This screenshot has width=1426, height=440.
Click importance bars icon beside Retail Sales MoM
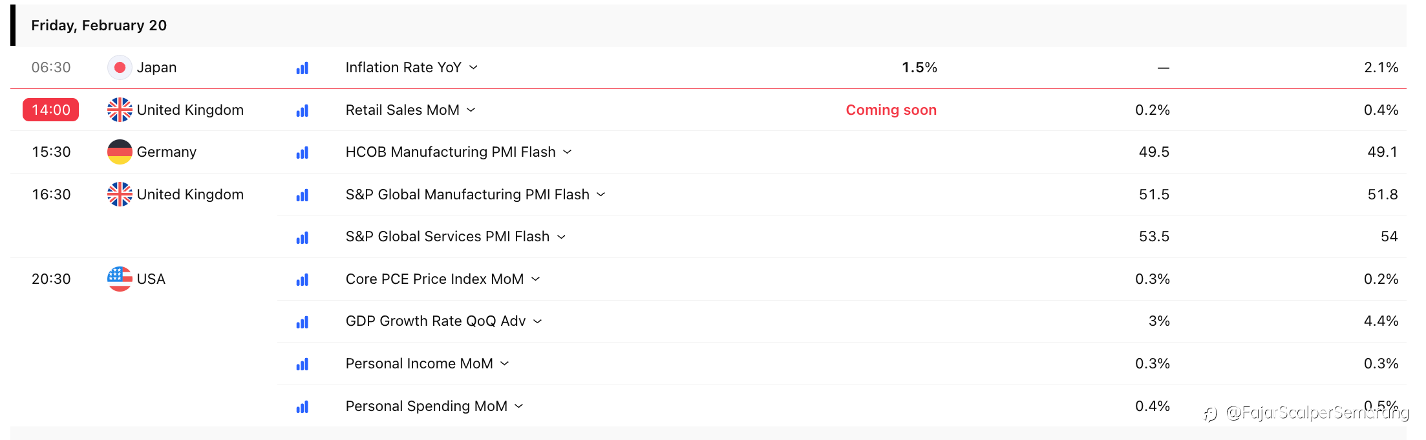(302, 110)
